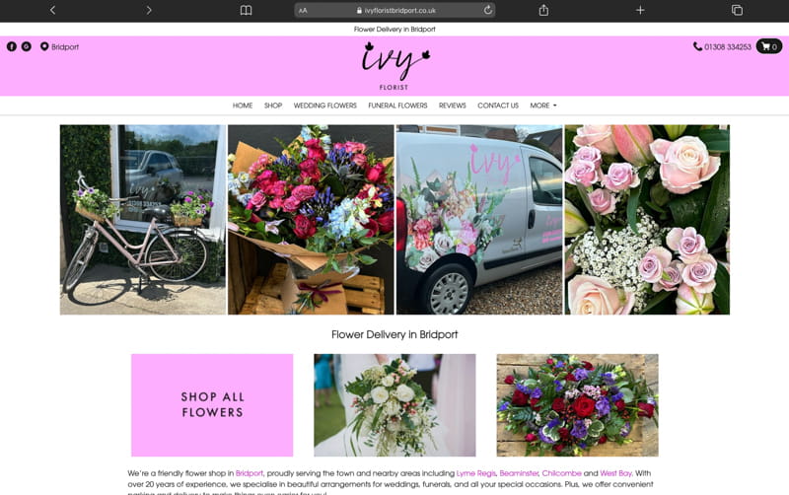Viewport: 789px width, 495px height.
Task: Go to FUNERAL FLOWERS page
Action: coord(397,106)
